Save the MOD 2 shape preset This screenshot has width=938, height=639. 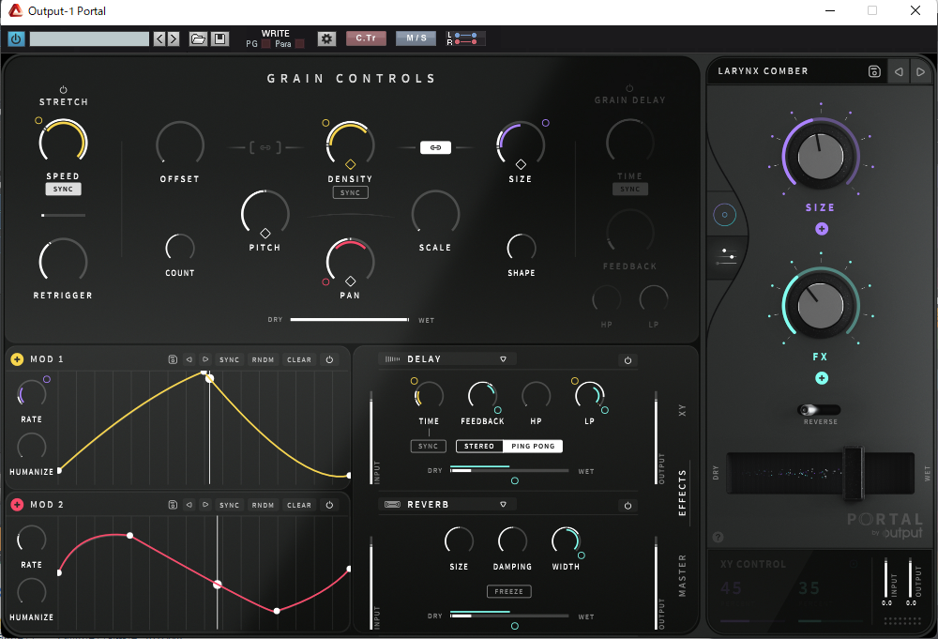pos(173,505)
